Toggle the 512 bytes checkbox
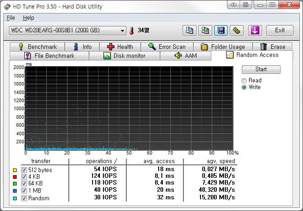This screenshot has height=211, width=303. 24,170
